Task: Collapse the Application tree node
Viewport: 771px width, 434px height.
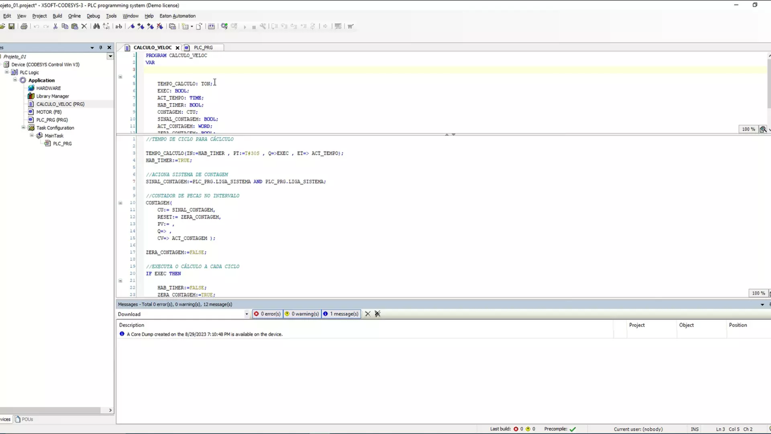Action: tap(15, 80)
